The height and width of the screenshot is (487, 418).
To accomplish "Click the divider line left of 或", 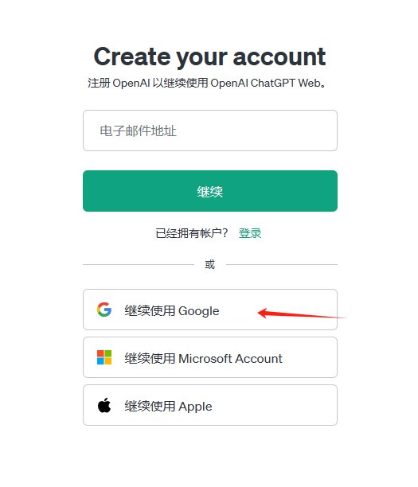I will pos(139,265).
